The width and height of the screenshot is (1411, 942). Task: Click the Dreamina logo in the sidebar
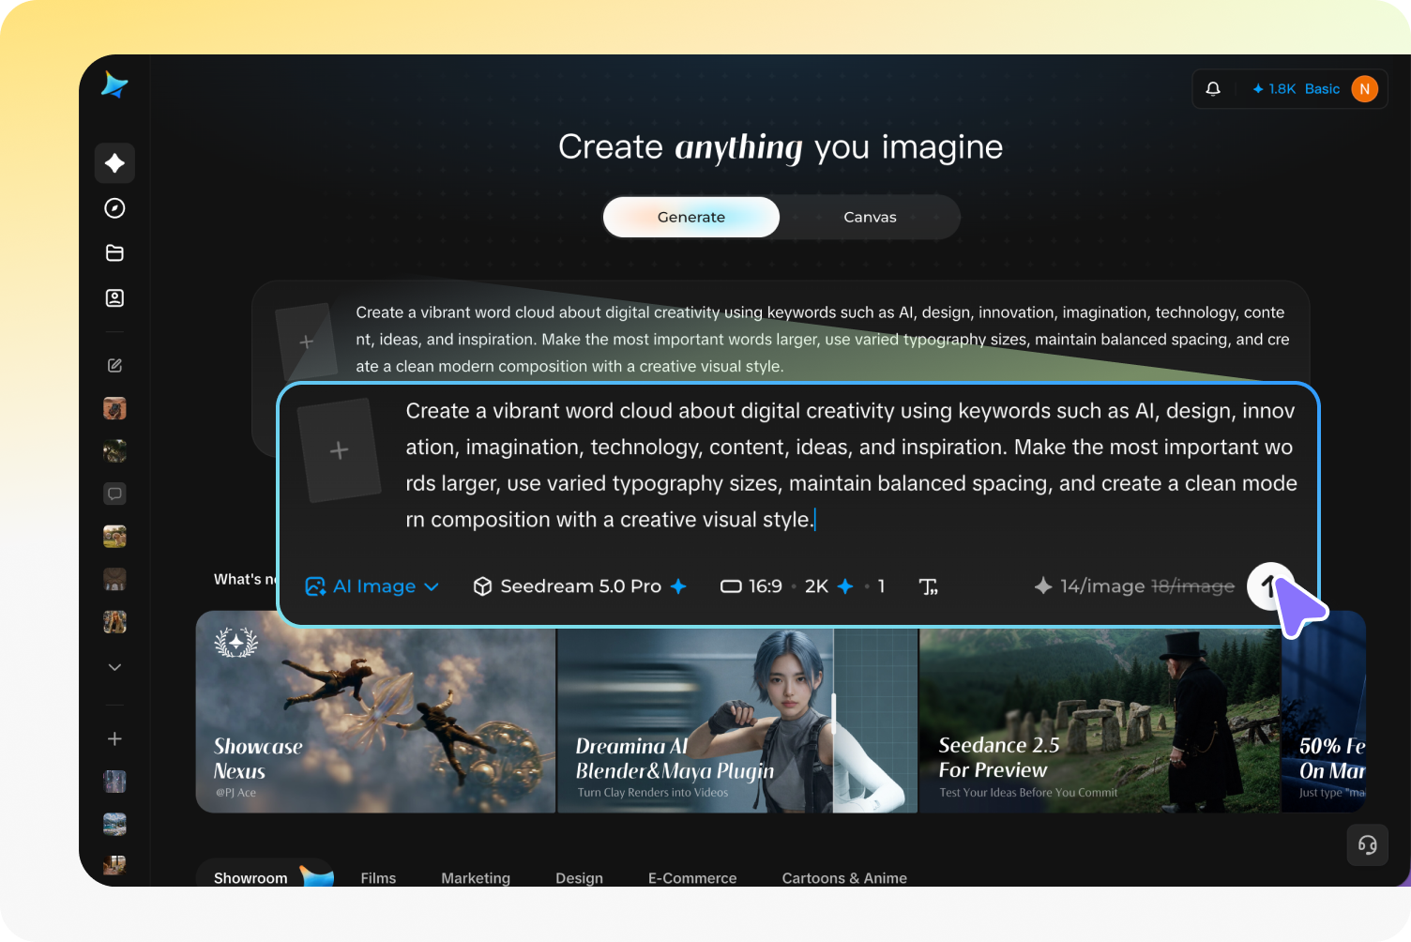[114, 85]
